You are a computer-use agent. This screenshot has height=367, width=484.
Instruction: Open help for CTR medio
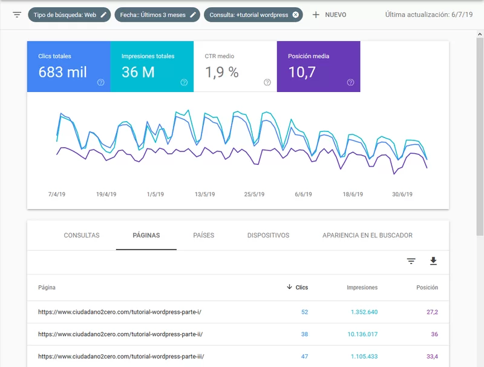267,82
